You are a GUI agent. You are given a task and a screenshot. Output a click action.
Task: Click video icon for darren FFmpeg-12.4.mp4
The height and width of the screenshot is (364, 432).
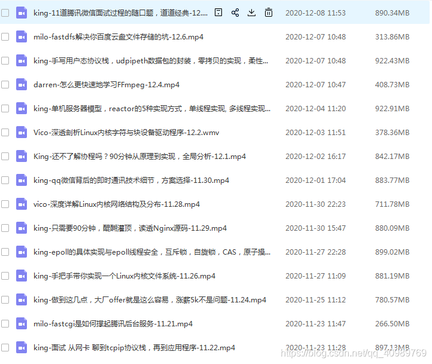22,84
